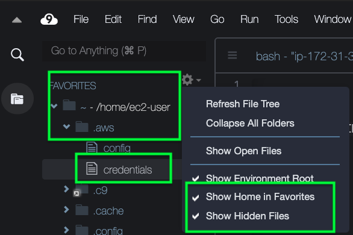
Task: Expand the .cache folder
Action: [66, 210]
